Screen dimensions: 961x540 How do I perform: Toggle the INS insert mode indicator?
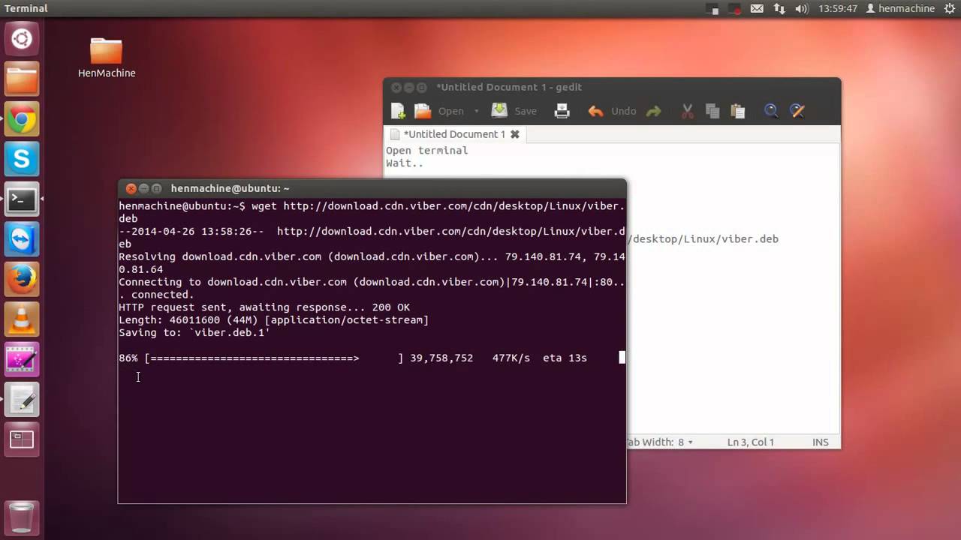coord(821,442)
